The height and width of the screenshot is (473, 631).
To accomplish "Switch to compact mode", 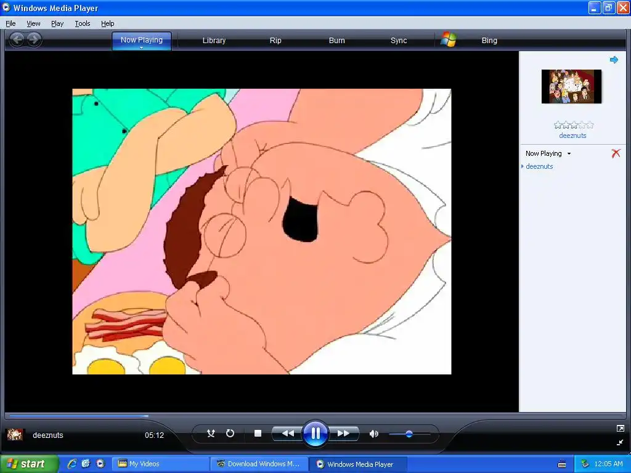I will (x=620, y=442).
